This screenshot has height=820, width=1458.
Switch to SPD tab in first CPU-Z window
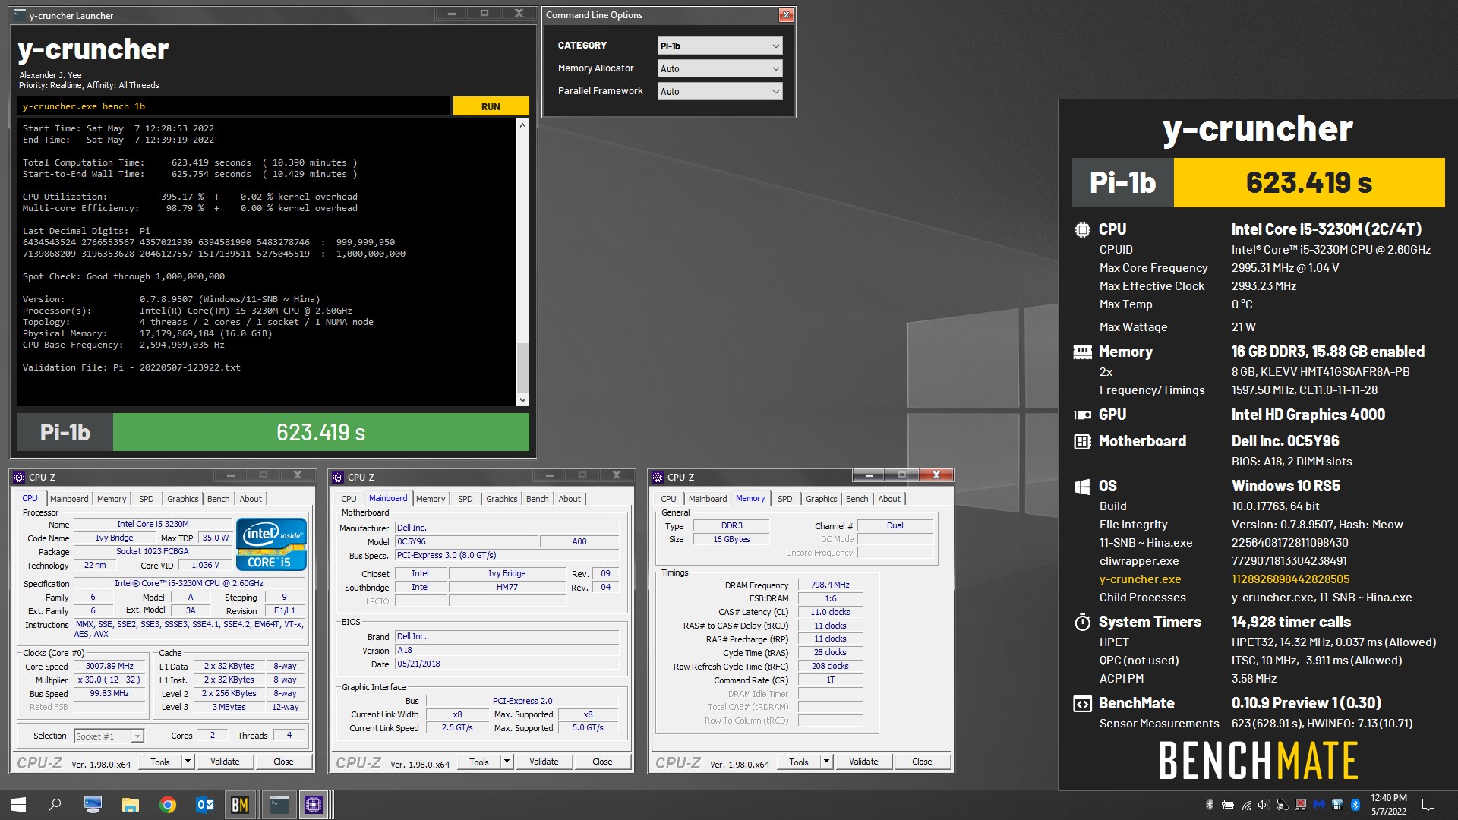click(x=147, y=499)
